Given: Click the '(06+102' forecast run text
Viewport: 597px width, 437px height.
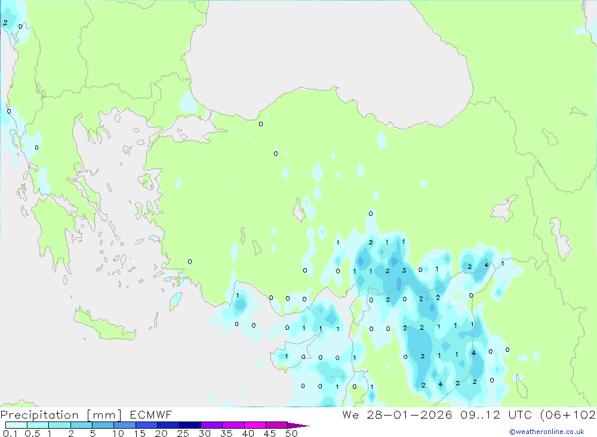Looking at the screenshot, I should click(x=568, y=415).
